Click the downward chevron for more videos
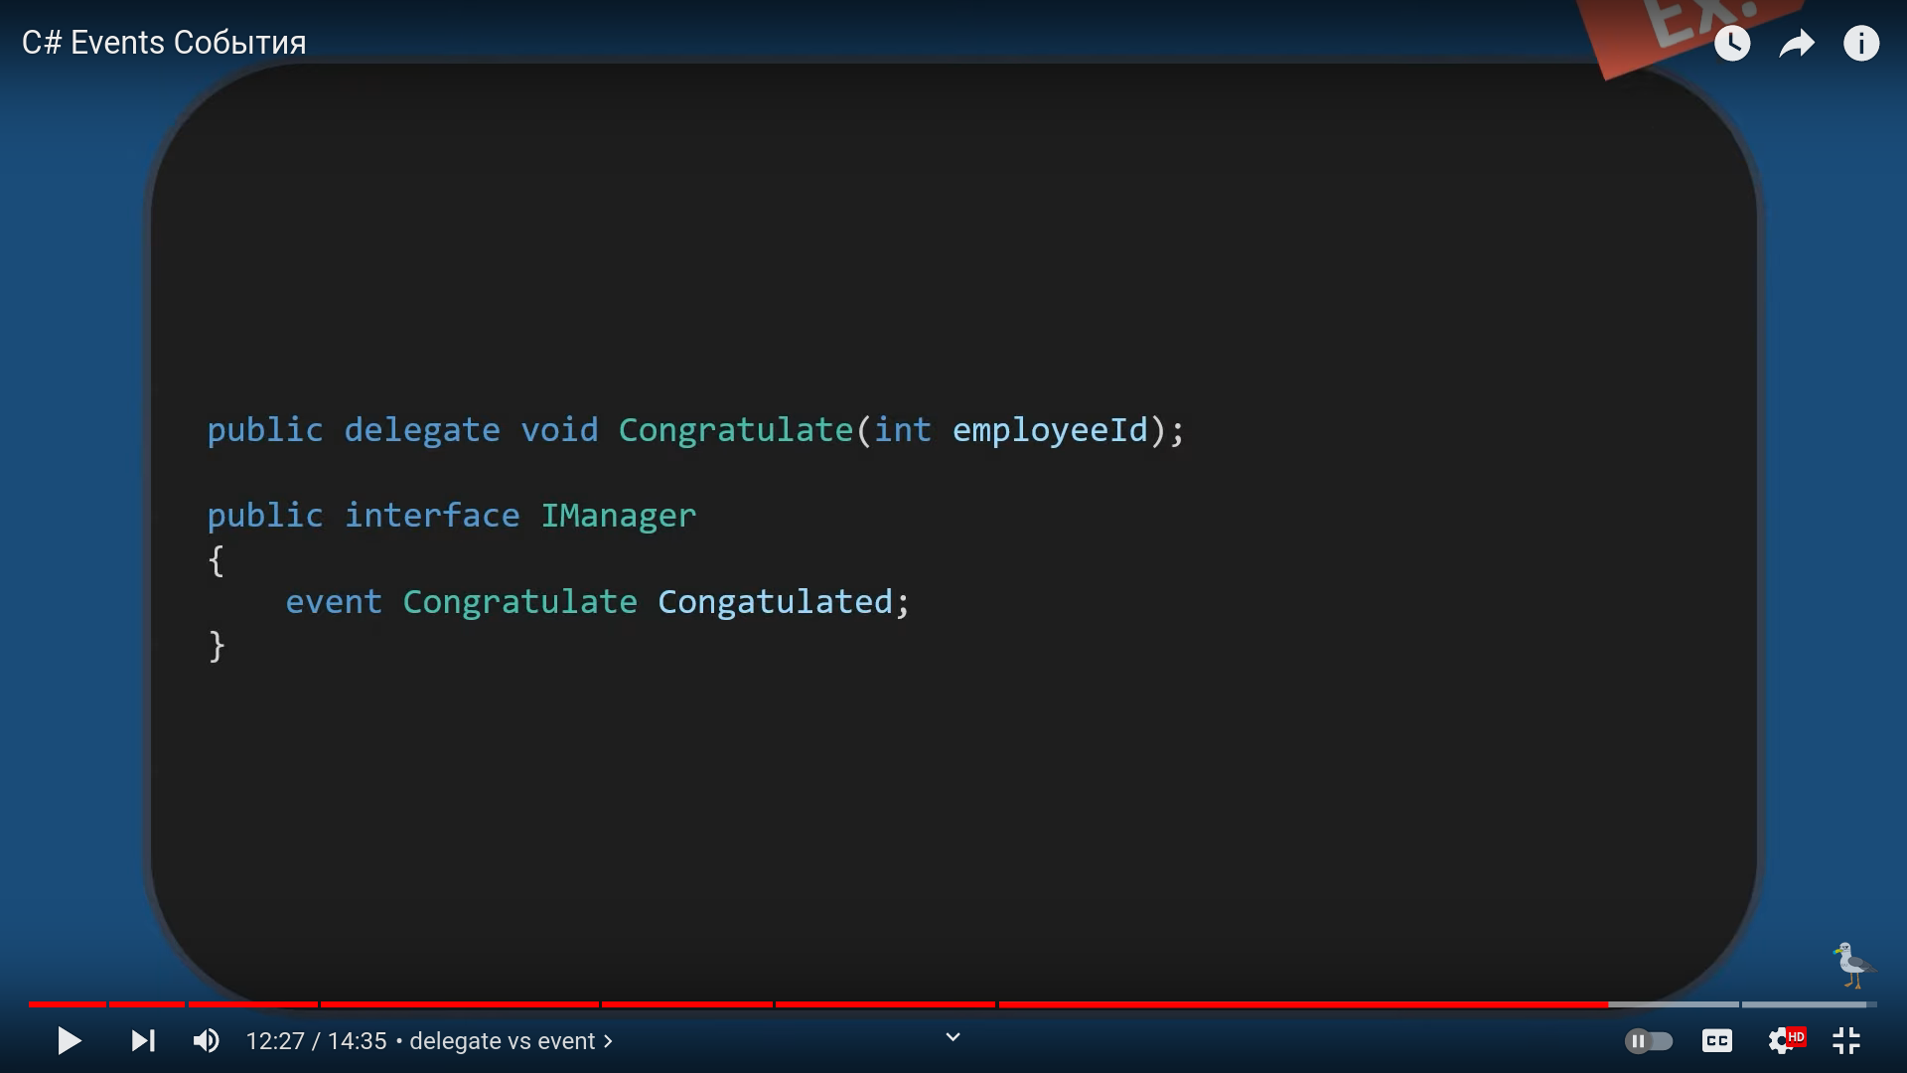The image size is (1907, 1073). click(x=953, y=1037)
